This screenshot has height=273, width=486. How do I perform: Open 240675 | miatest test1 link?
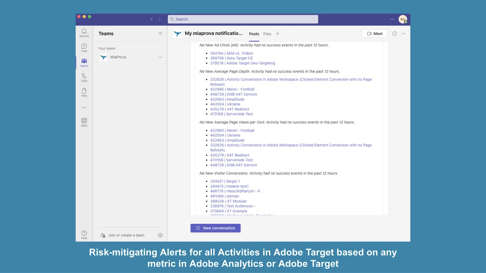click(x=229, y=186)
